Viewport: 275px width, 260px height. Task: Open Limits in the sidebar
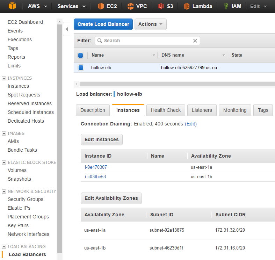click(x=14, y=66)
